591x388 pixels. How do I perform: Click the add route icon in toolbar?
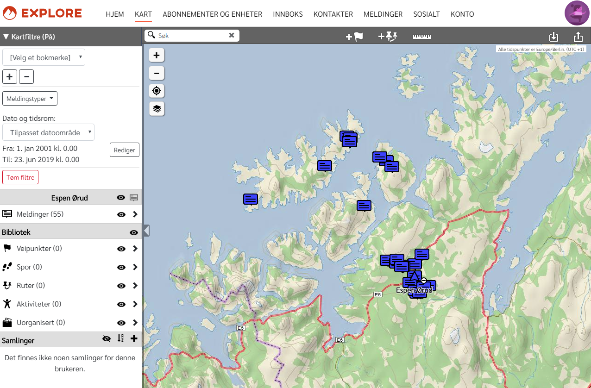coord(388,37)
